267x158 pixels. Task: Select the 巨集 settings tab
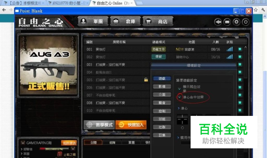(162, 135)
